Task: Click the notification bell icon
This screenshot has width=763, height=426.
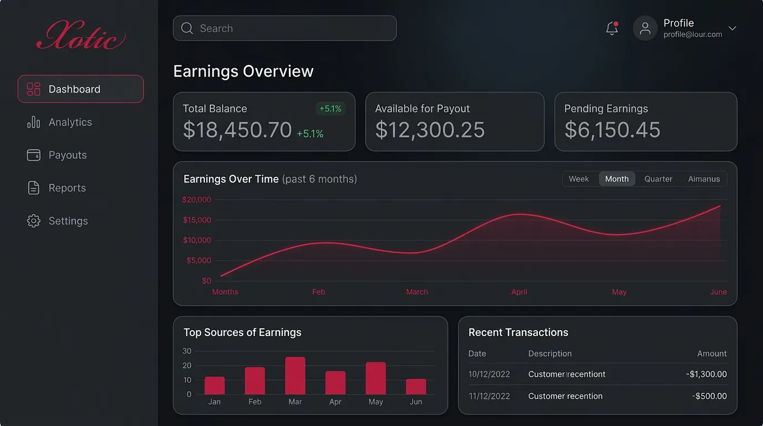Action: click(x=612, y=28)
